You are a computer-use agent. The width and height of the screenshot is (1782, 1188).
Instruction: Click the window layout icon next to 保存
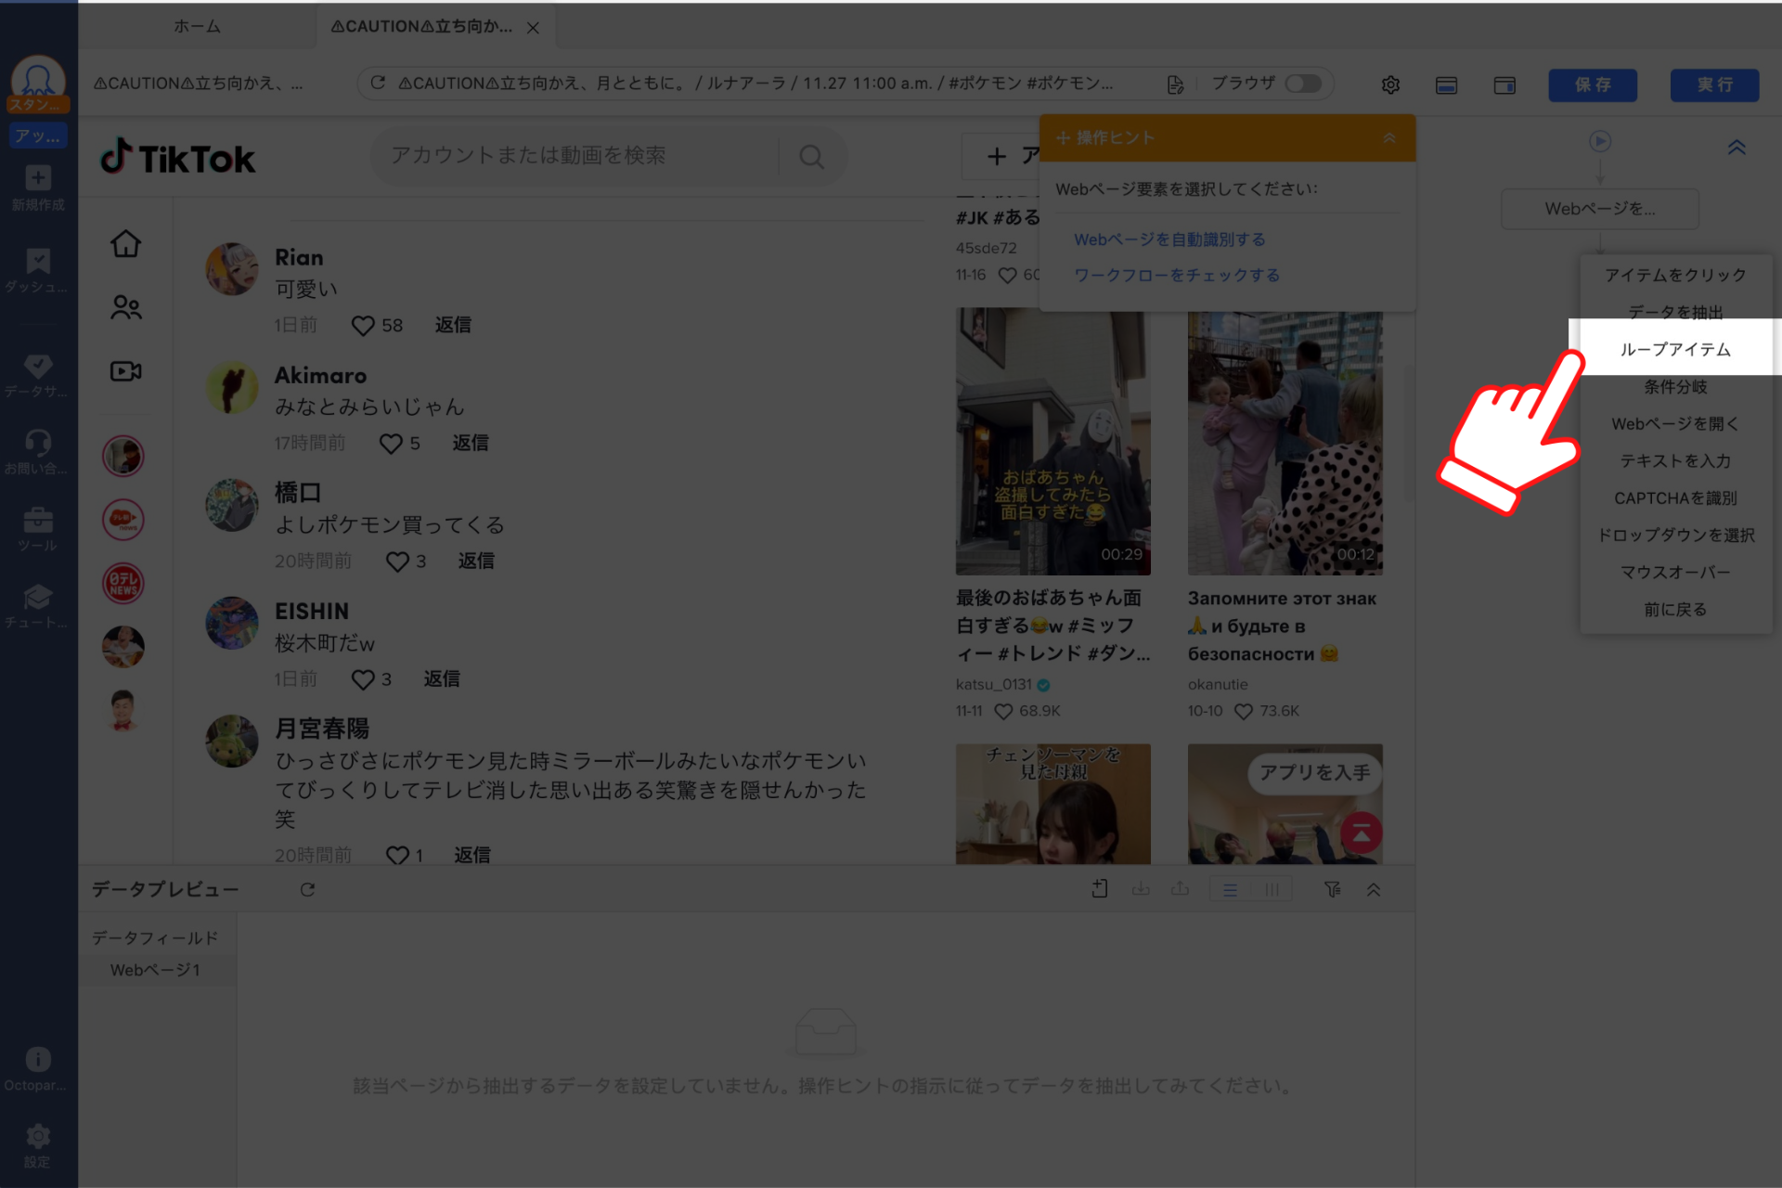click(1504, 85)
